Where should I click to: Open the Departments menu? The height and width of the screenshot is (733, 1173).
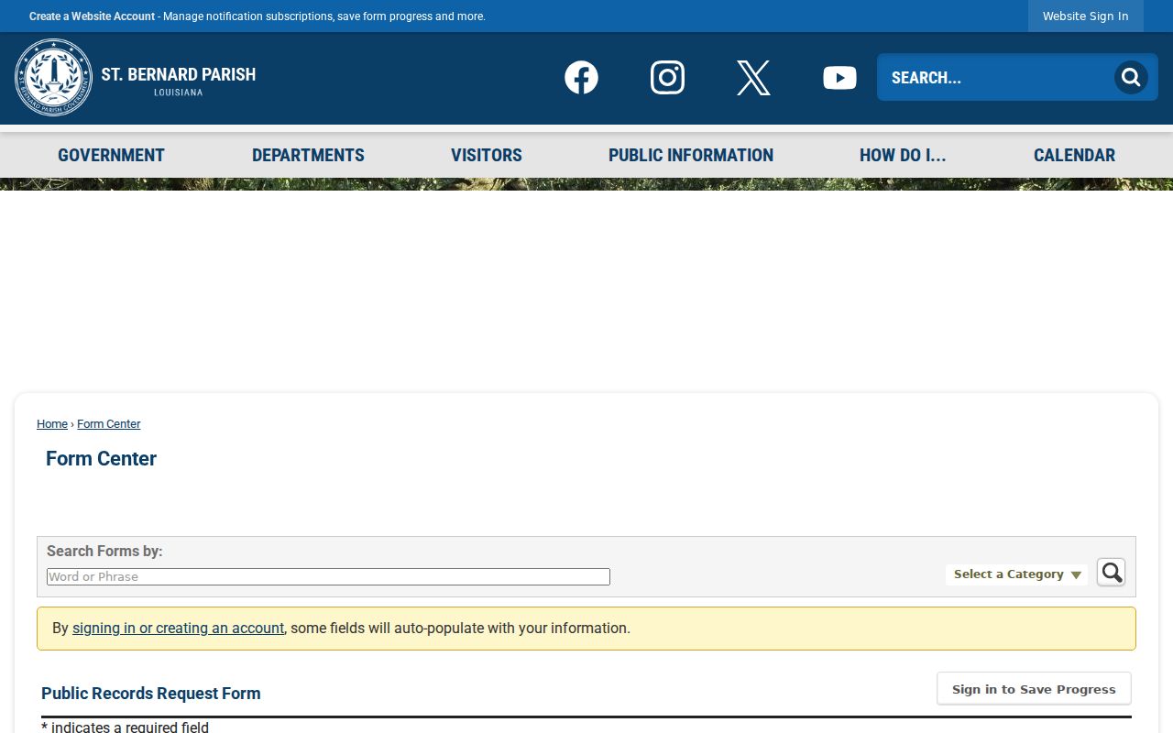[x=308, y=155]
